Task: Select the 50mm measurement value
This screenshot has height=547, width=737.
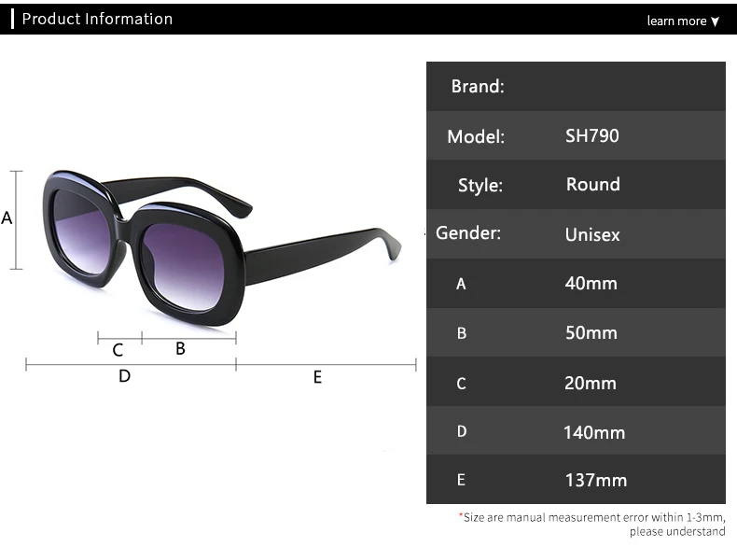Action: [591, 332]
